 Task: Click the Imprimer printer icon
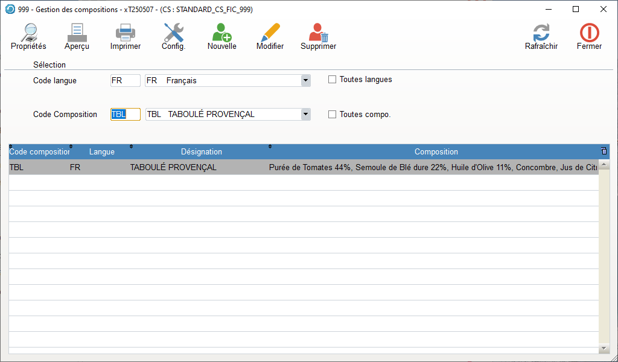tap(126, 33)
